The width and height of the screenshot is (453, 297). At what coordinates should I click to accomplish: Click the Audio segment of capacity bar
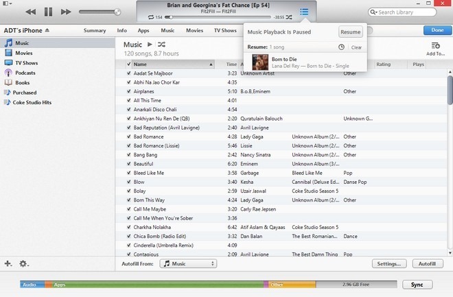pos(32,285)
